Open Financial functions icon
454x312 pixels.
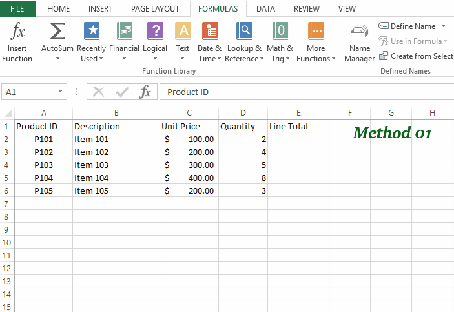[x=124, y=31]
